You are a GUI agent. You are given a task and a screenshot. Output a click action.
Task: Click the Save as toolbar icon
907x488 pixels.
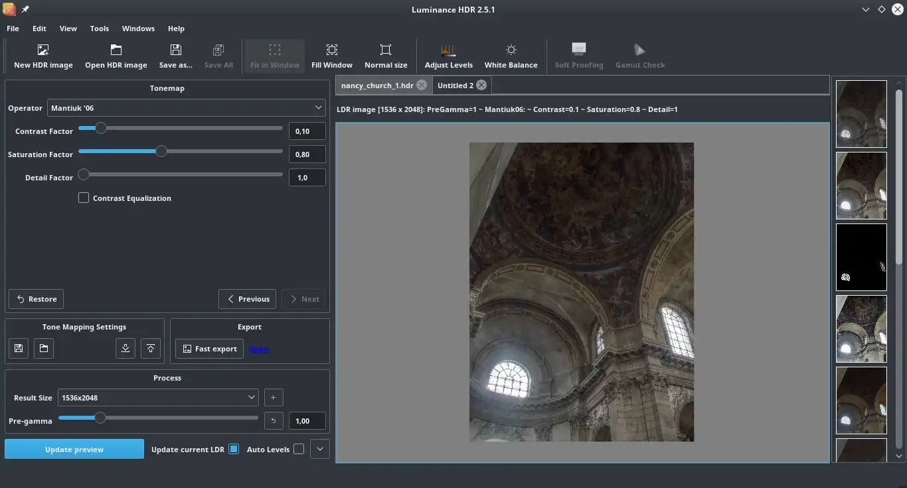pyautogui.click(x=175, y=50)
